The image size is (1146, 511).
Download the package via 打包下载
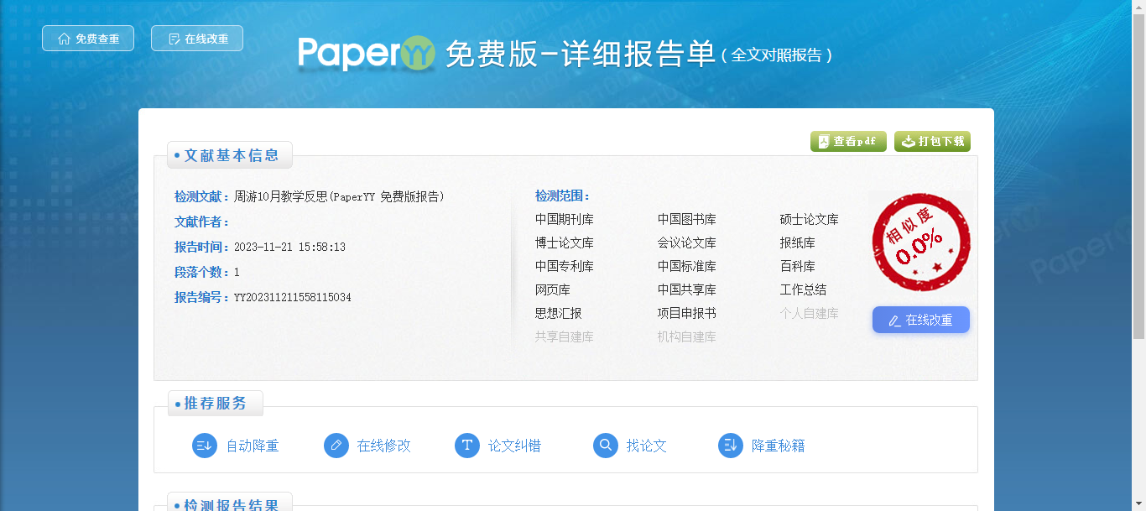click(x=932, y=142)
